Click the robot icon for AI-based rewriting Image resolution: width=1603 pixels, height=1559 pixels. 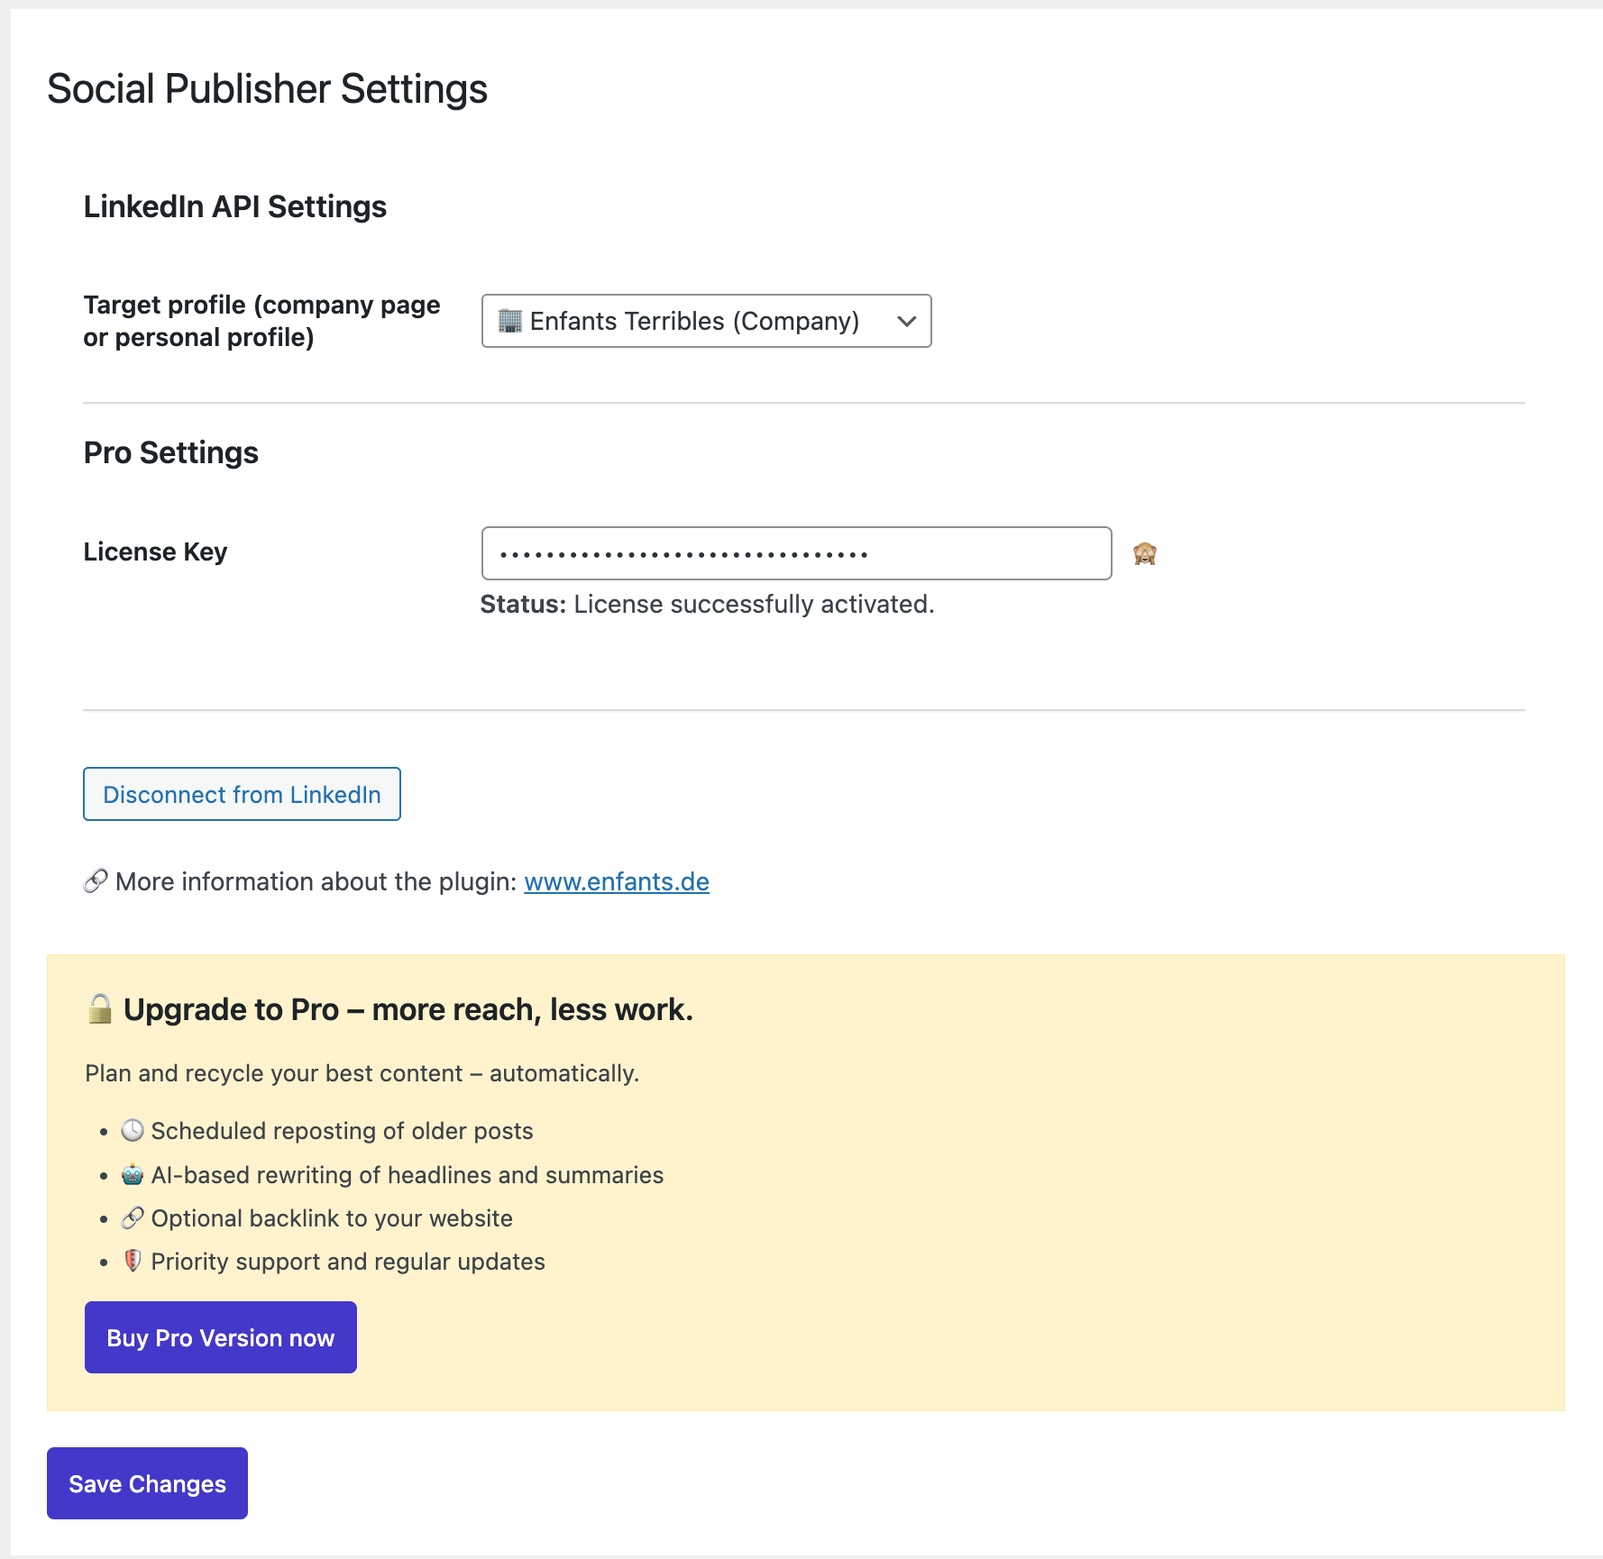pos(132,1172)
